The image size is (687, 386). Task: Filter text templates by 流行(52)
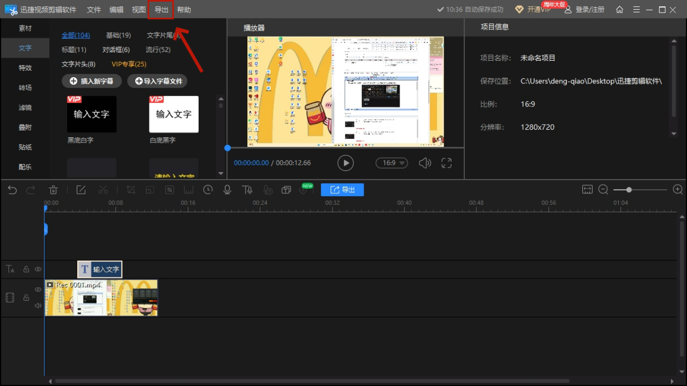point(158,50)
